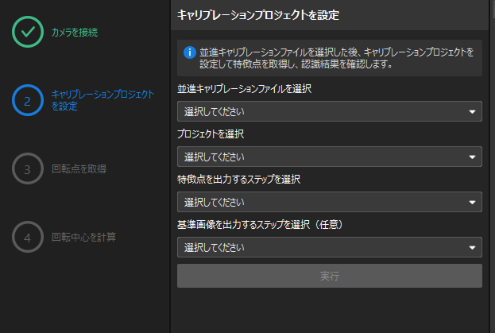Open the 特徴点を出力するステップを選択 dropdown

coord(329,202)
